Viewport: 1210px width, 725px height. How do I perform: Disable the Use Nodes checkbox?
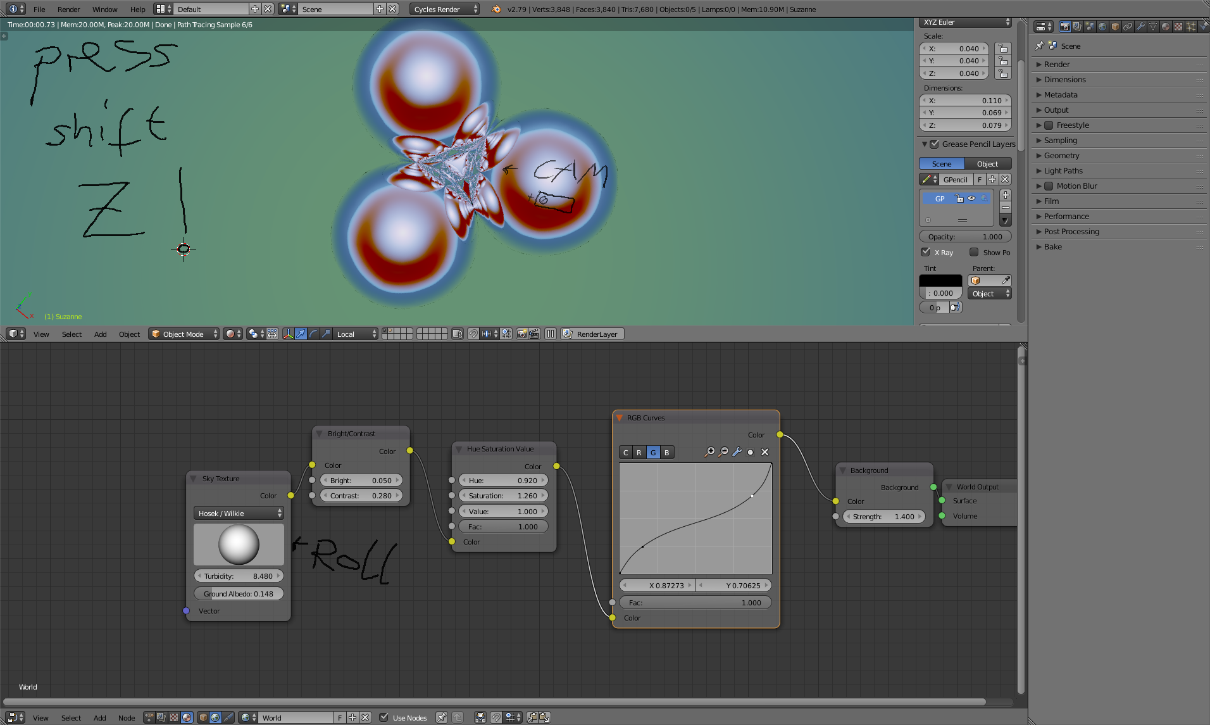pos(384,717)
